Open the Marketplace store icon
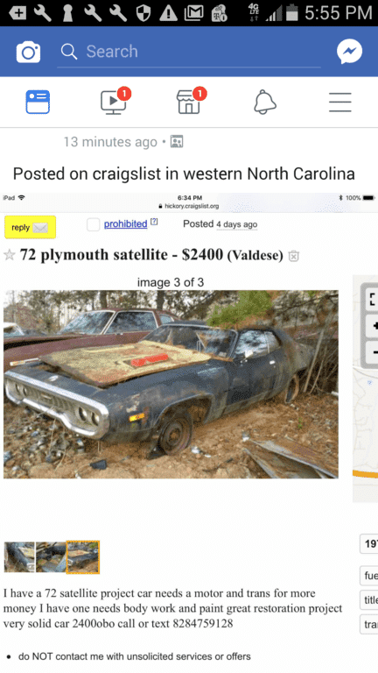The width and height of the screenshot is (378, 673). point(190,102)
